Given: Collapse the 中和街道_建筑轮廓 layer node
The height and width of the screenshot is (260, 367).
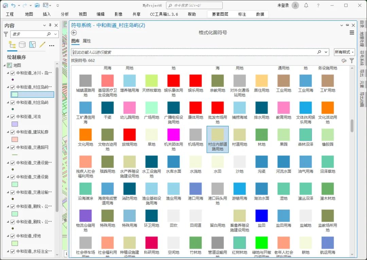Looking at the screenshot, I should [8, 132].
